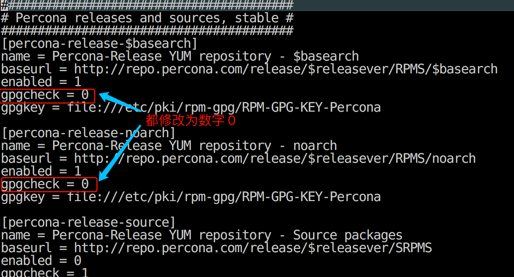Click the first highlighted gpgcheck = 0 line
The height and width of the screenshot is (277, 514).
tap(47, 96)
